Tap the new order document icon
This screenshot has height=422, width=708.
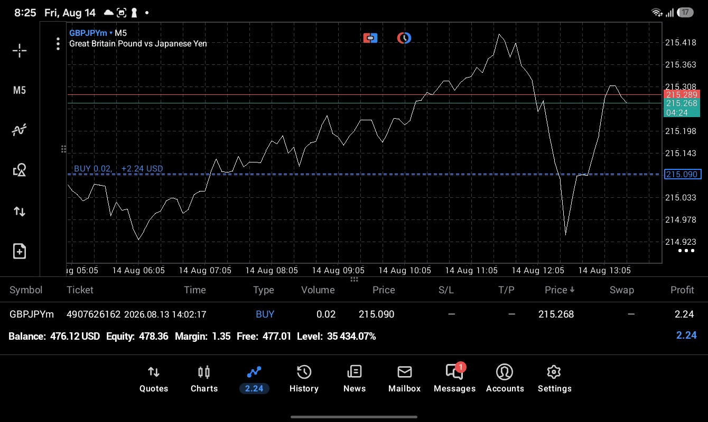tap(20, 251)
